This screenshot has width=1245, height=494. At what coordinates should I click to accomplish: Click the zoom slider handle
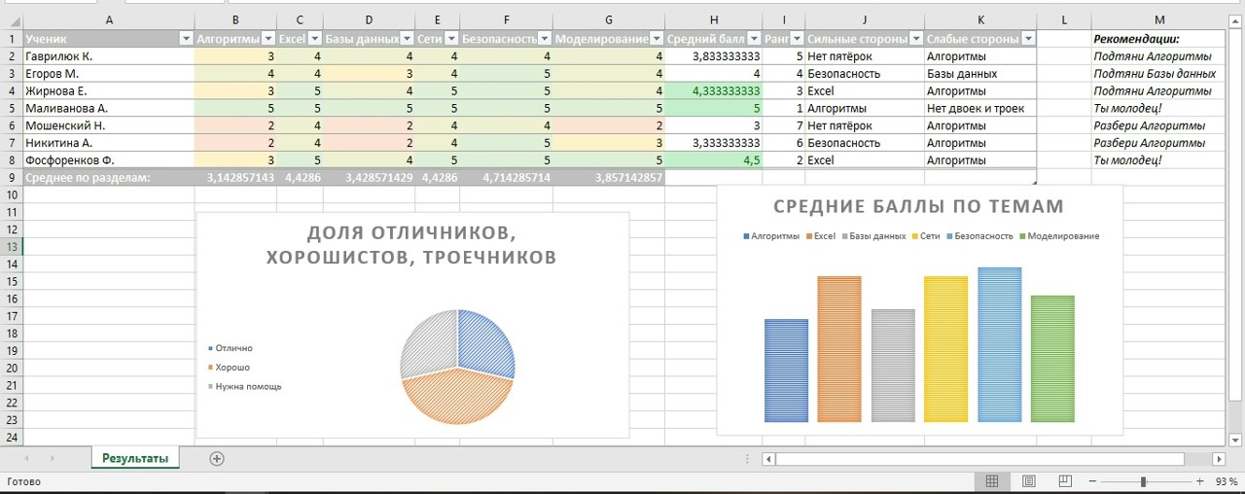click(x=1143, y=481)
